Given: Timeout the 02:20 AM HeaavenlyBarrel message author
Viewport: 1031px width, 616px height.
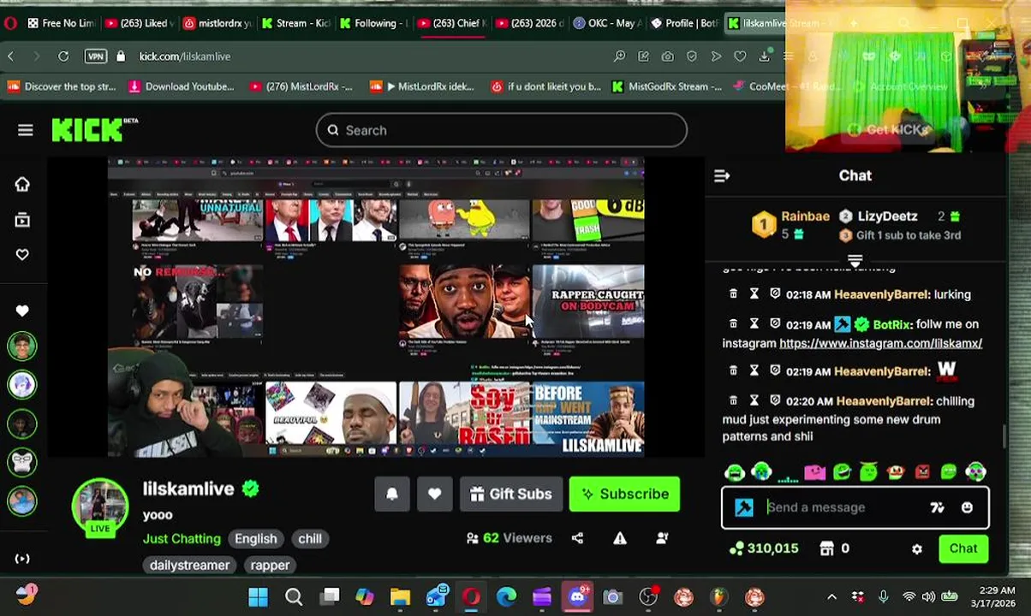Looking at the screenshot, I should point(754,400).
